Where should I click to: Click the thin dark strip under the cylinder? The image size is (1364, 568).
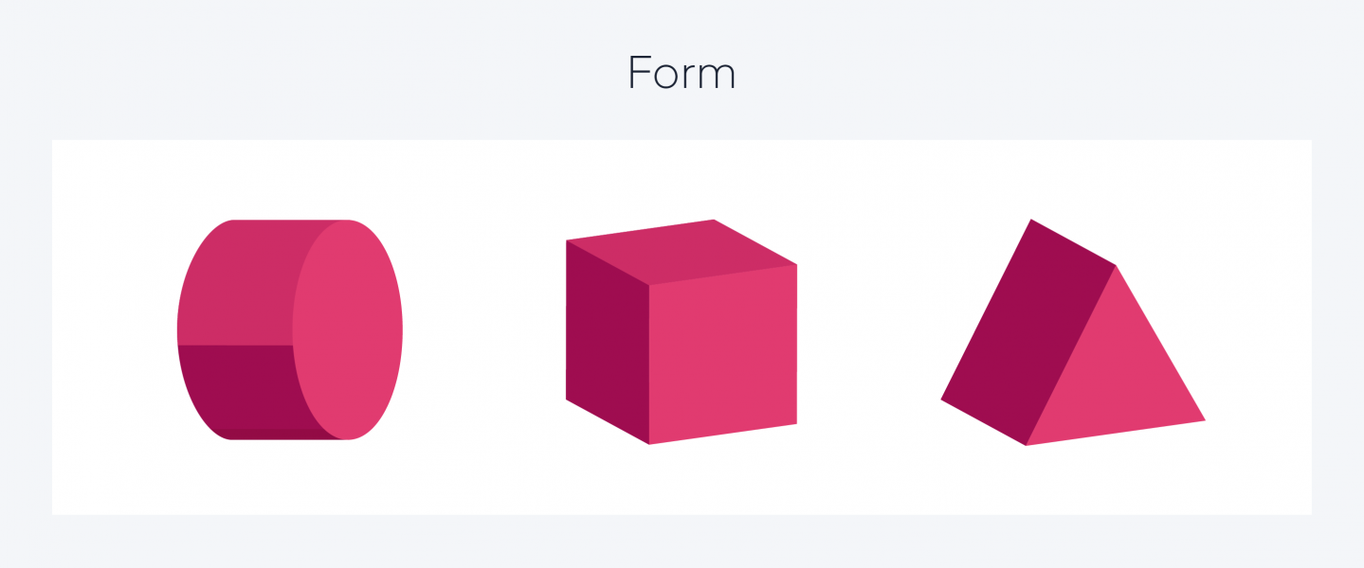click(x=284, y=435)
